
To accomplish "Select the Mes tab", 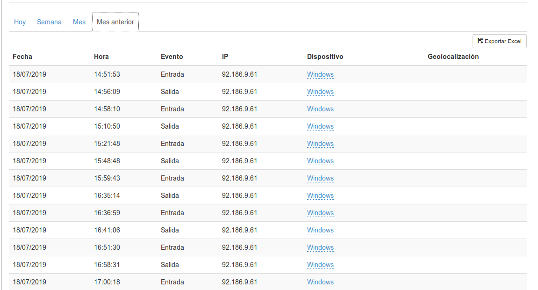I will [x=79, y=22].
